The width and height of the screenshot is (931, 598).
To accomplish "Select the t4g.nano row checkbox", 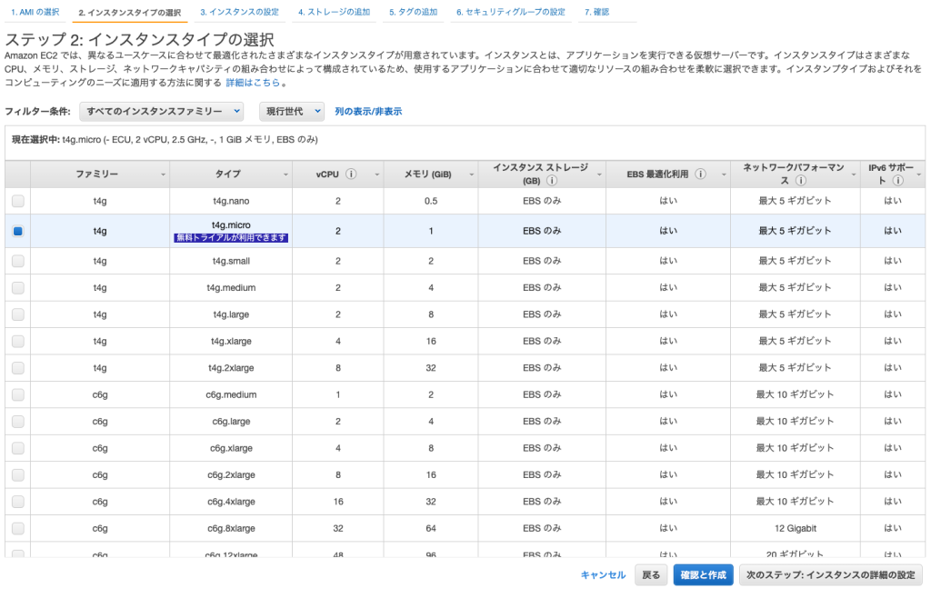I will point(18,201).
